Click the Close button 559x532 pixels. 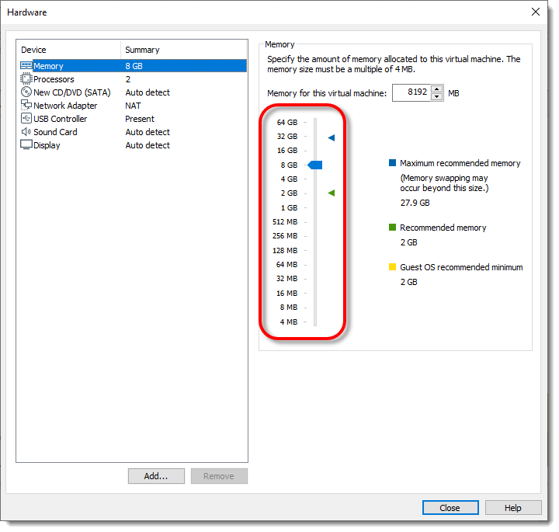(450, 508)
